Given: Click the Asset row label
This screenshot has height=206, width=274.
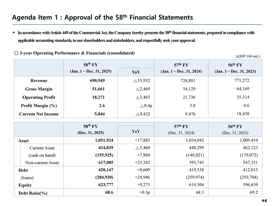Looking at the screenshot, I should point(23,141).
